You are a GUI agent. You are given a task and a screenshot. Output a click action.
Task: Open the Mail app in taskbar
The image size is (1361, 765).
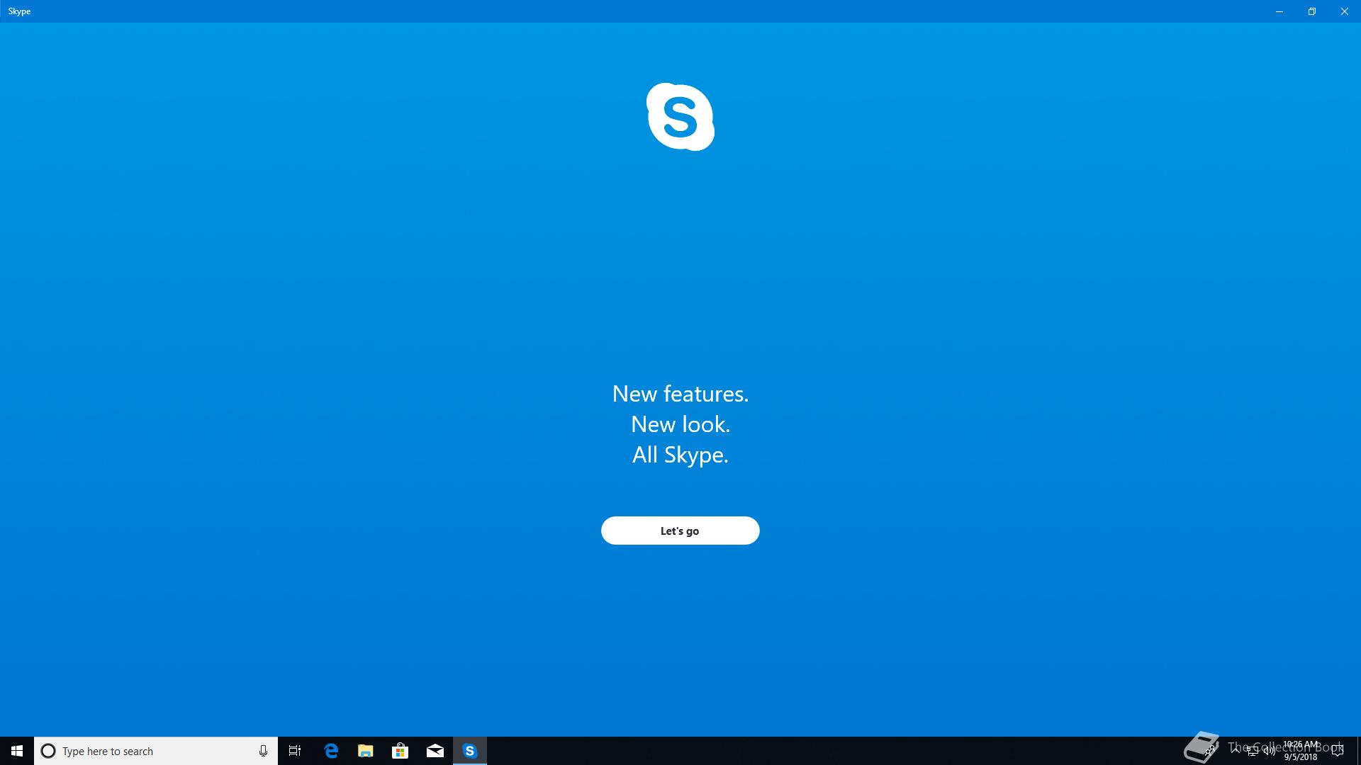coord(435,751)
